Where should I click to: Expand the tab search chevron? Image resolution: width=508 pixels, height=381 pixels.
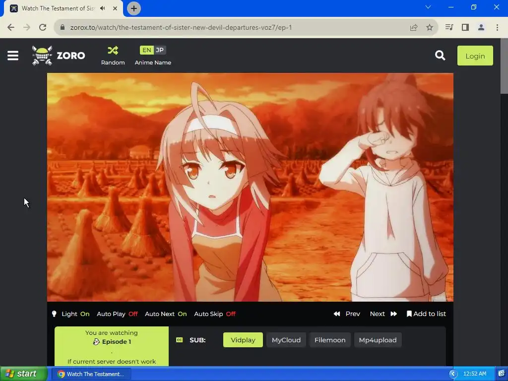[x=428, y=7]
